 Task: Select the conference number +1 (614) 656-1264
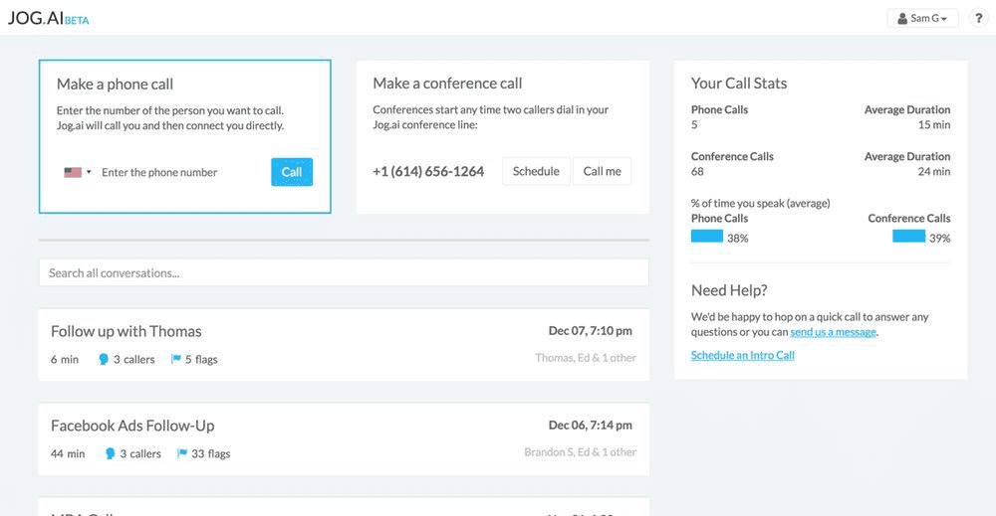(x=428, y=171)
